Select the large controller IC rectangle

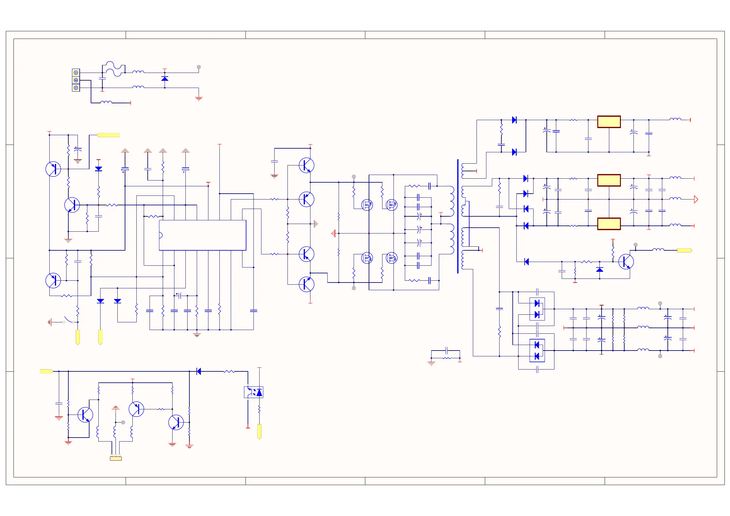[x=203, y=235]
